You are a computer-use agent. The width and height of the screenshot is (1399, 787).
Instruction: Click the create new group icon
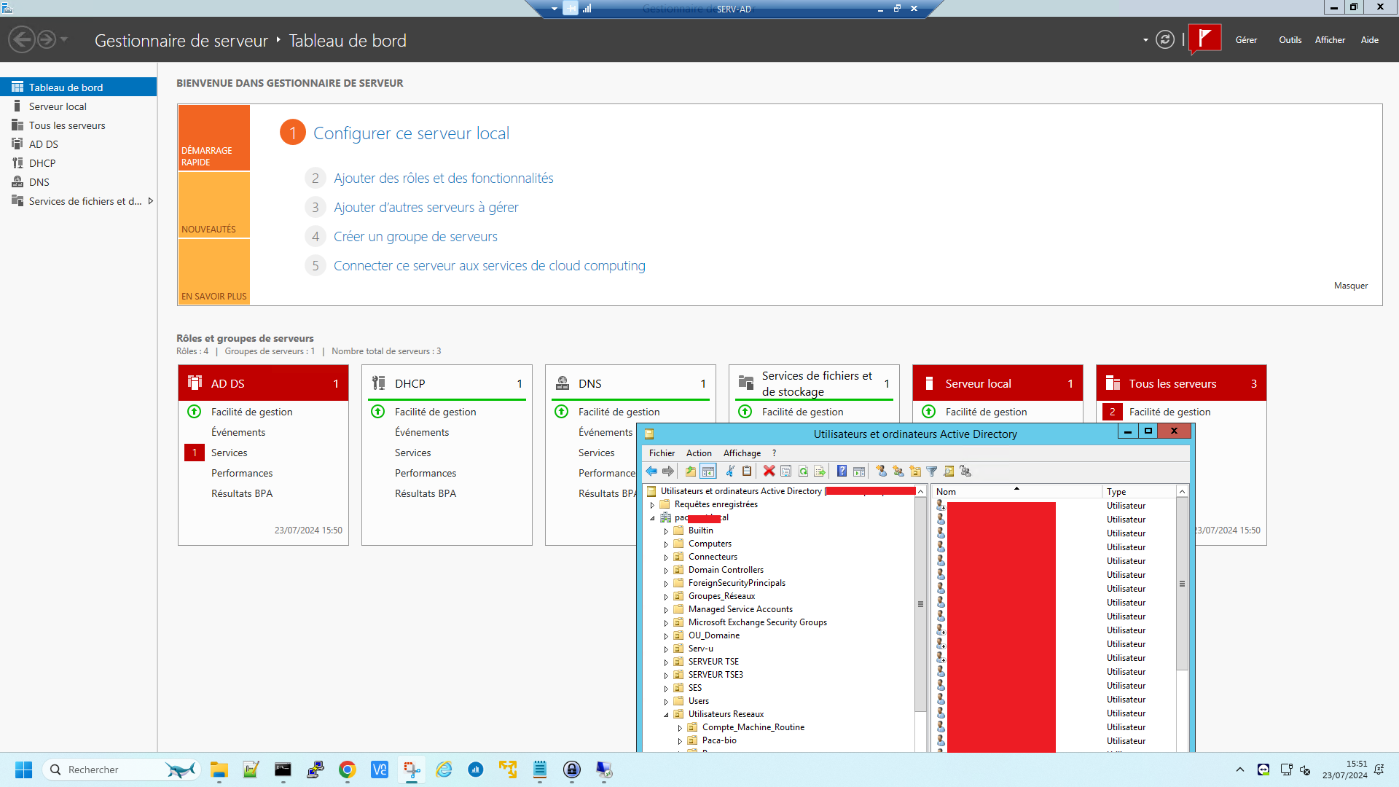point(898,471)
